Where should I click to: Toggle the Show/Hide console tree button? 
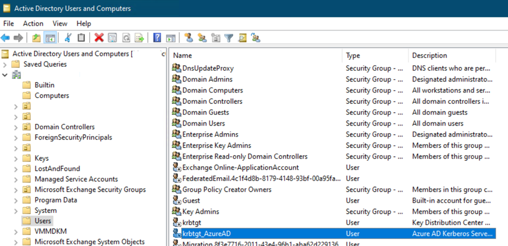50,38
